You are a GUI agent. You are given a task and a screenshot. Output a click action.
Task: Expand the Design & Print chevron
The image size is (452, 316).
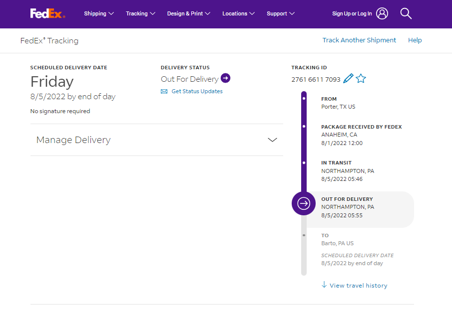208,13
